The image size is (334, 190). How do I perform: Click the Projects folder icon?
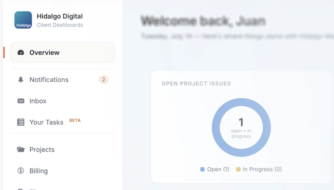[21, 149]
